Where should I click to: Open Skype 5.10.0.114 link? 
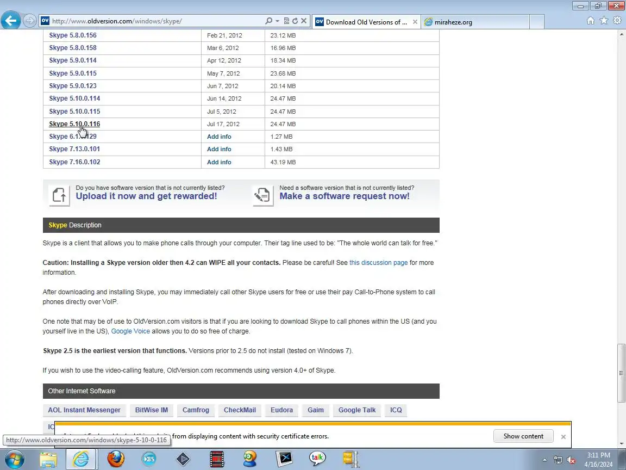74,98
